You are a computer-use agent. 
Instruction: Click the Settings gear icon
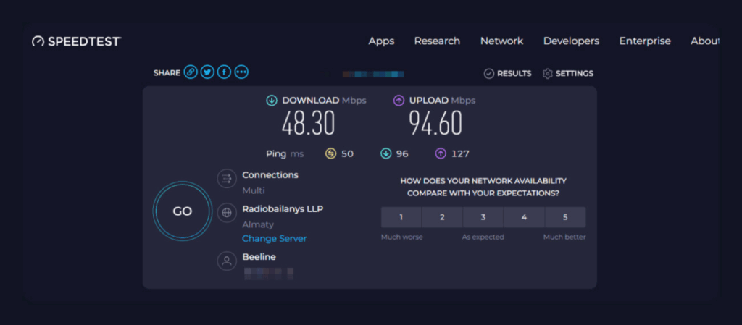pos(548,74)
